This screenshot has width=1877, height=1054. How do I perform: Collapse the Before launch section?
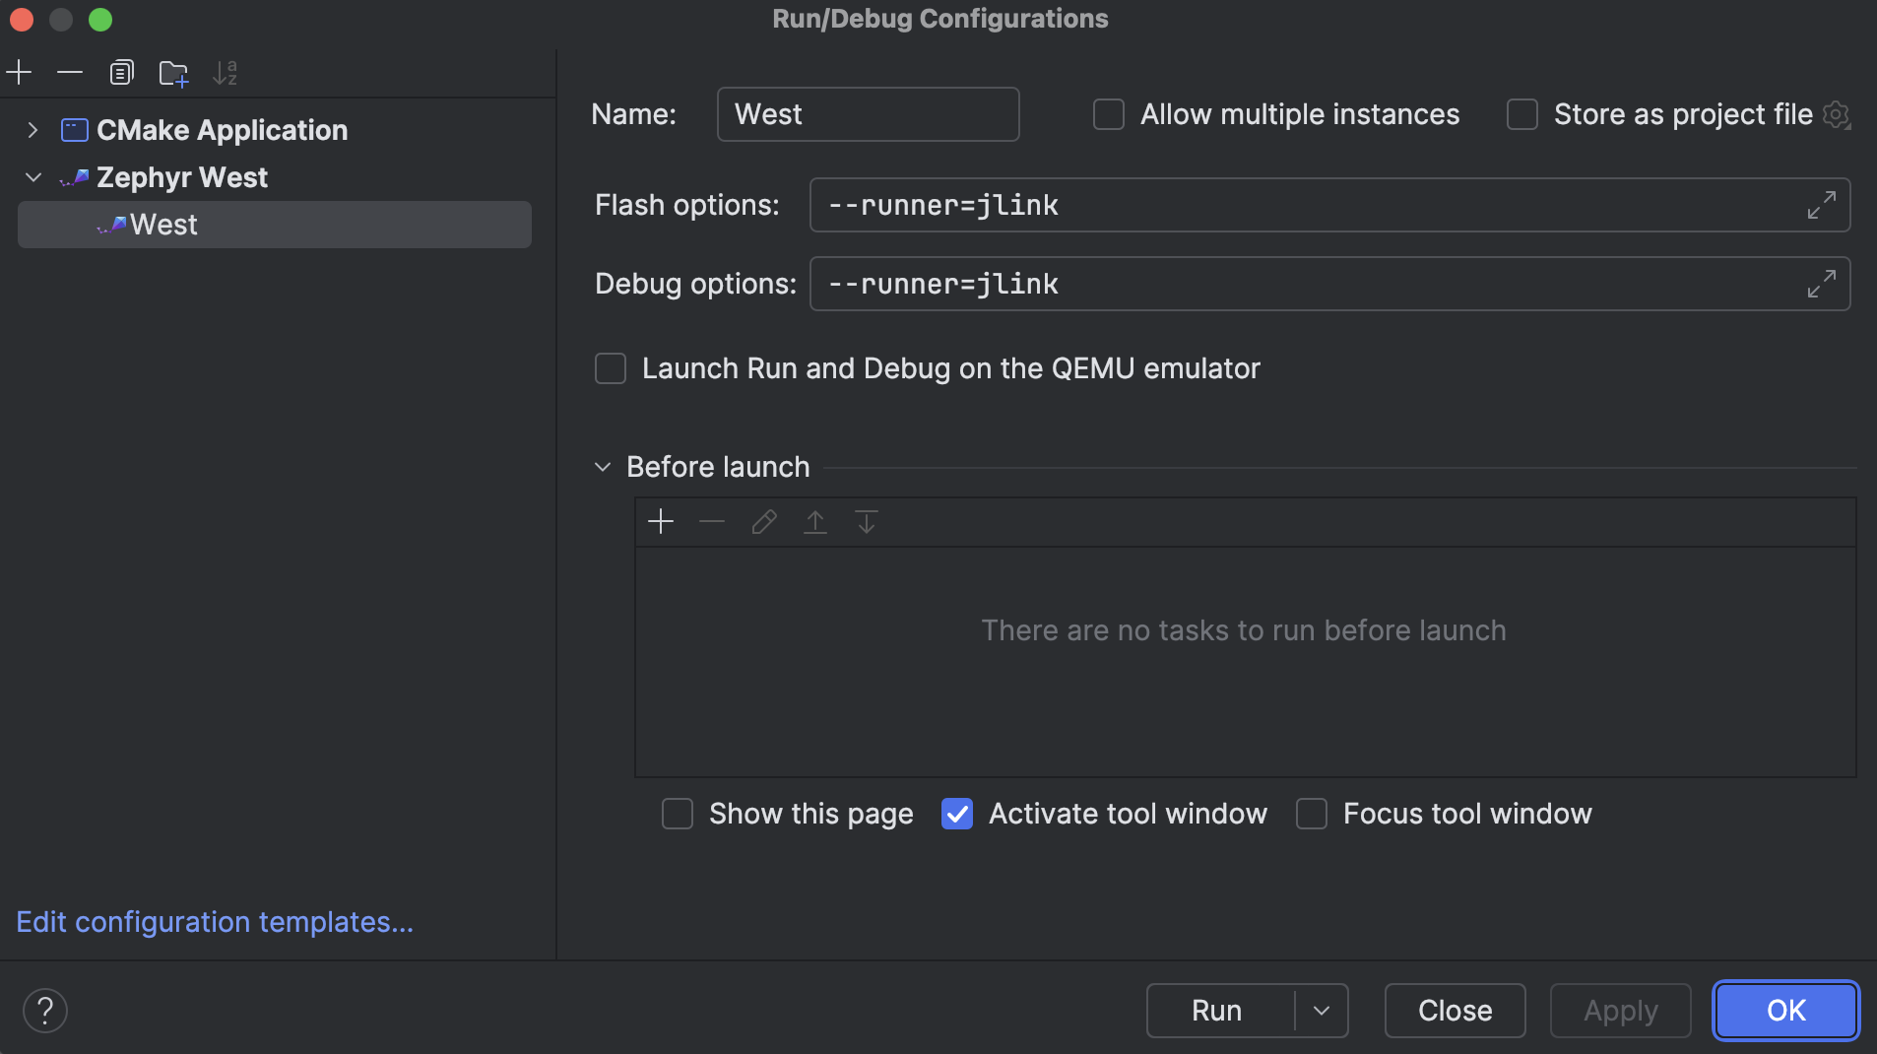[603, 467]
